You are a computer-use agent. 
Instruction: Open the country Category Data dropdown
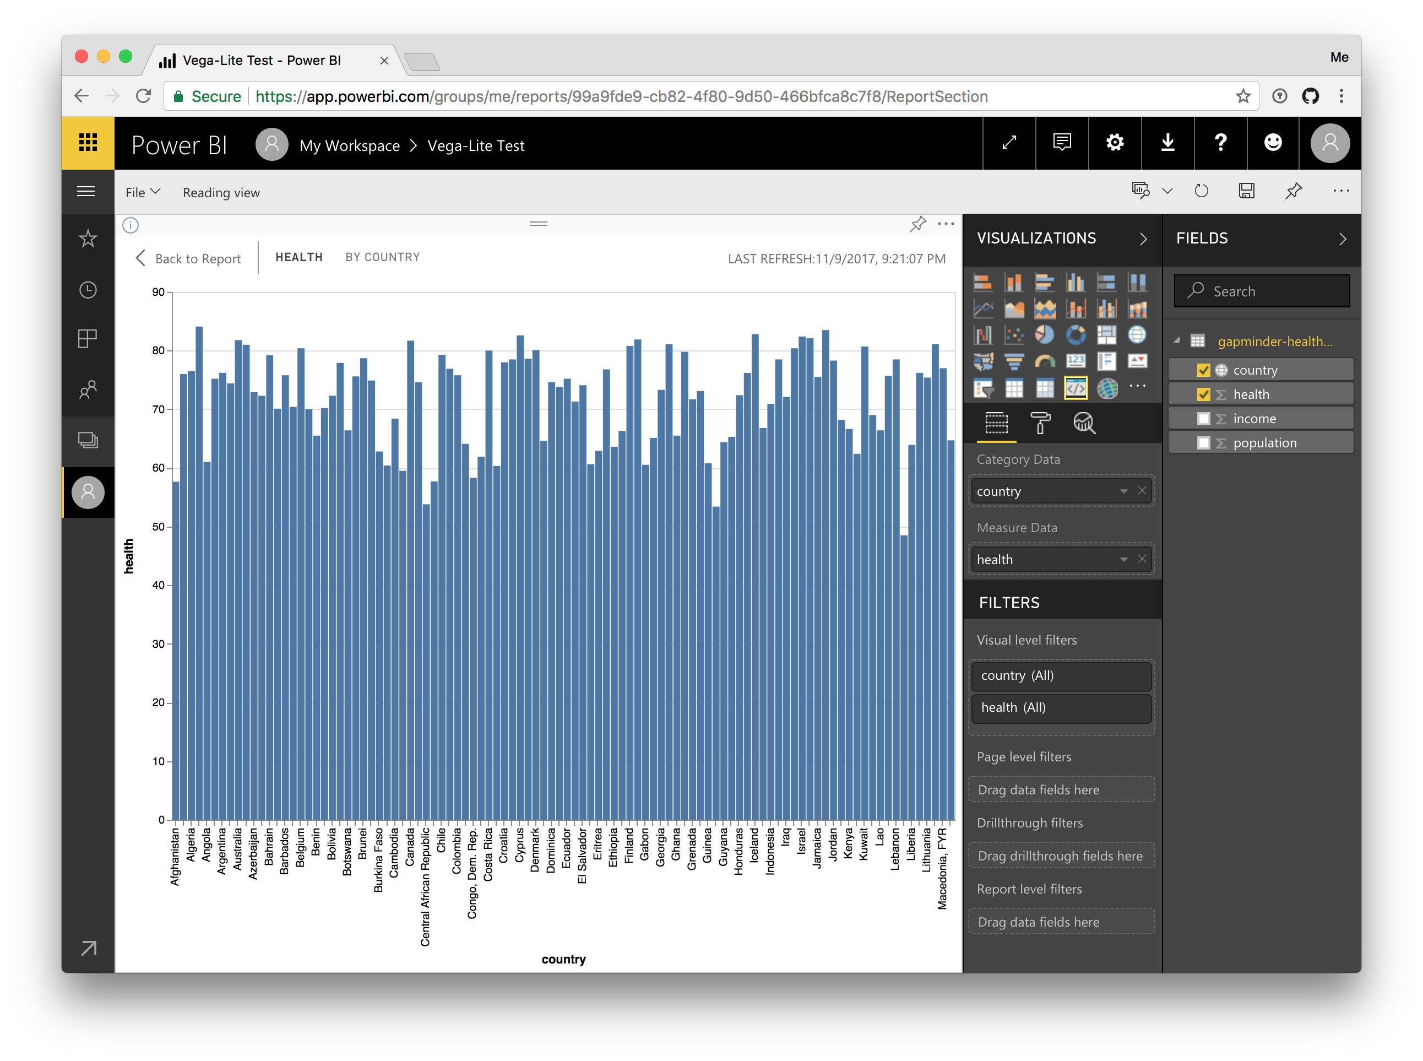(1123, 491)
